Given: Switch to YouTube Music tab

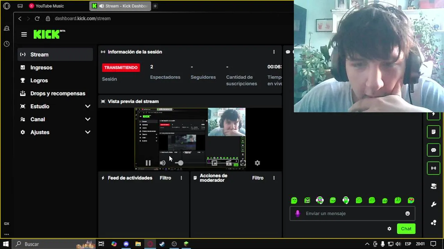Looking at the screenshot, I should 47,6.
